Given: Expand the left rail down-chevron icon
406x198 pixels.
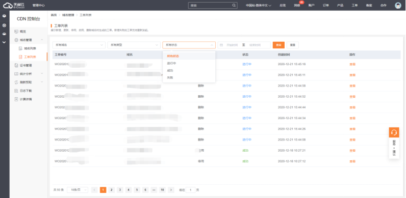Looking at the screenshot, I should [x=4, y=42].
